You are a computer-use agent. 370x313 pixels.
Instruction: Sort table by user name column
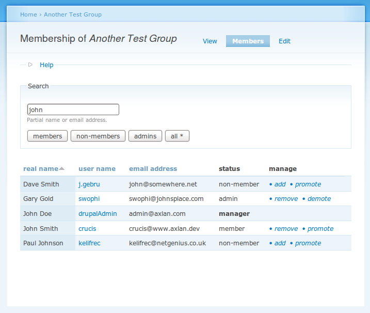pyautogui.click(x=97, y=169)
